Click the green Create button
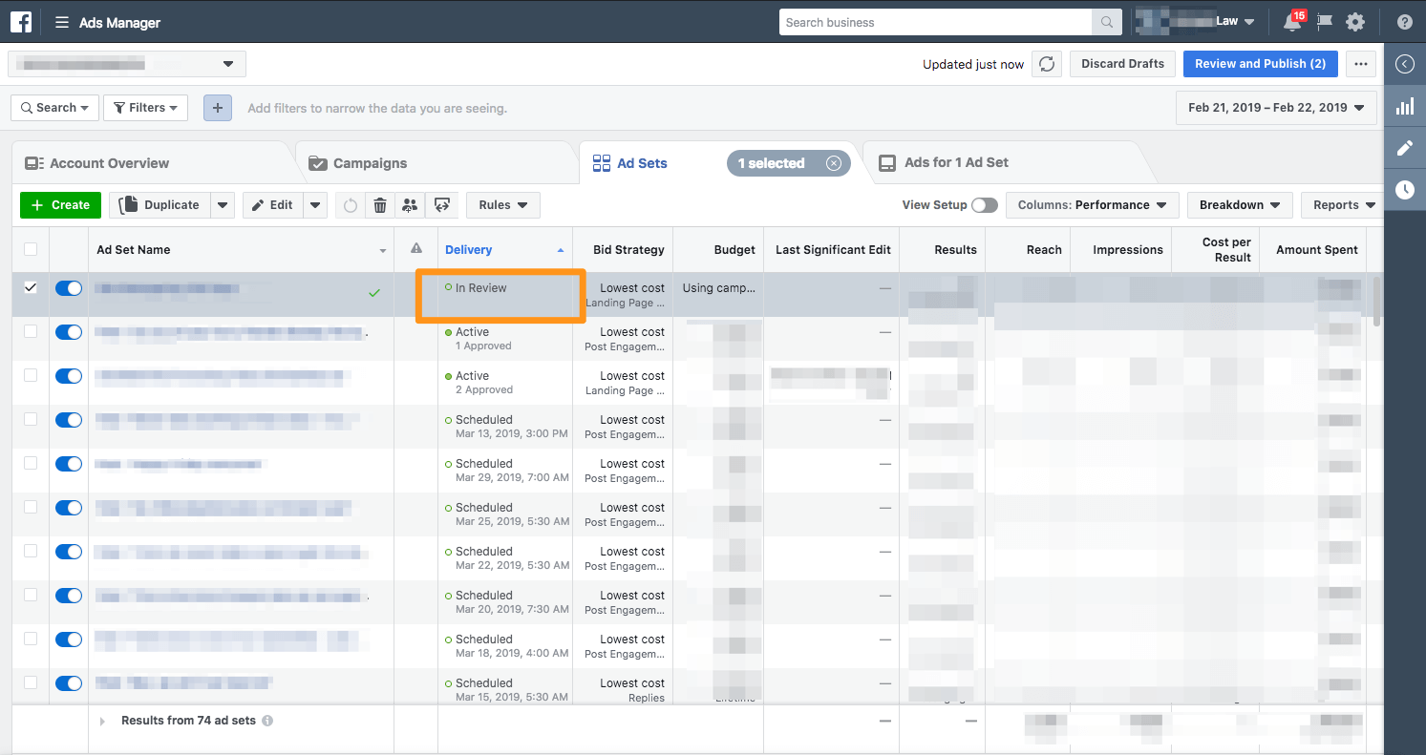This screenshot has width=1426, height=755. [60, 205]
